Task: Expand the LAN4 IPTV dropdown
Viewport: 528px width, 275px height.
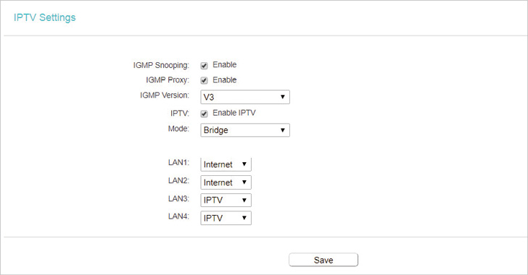Action: coord(226,218)
